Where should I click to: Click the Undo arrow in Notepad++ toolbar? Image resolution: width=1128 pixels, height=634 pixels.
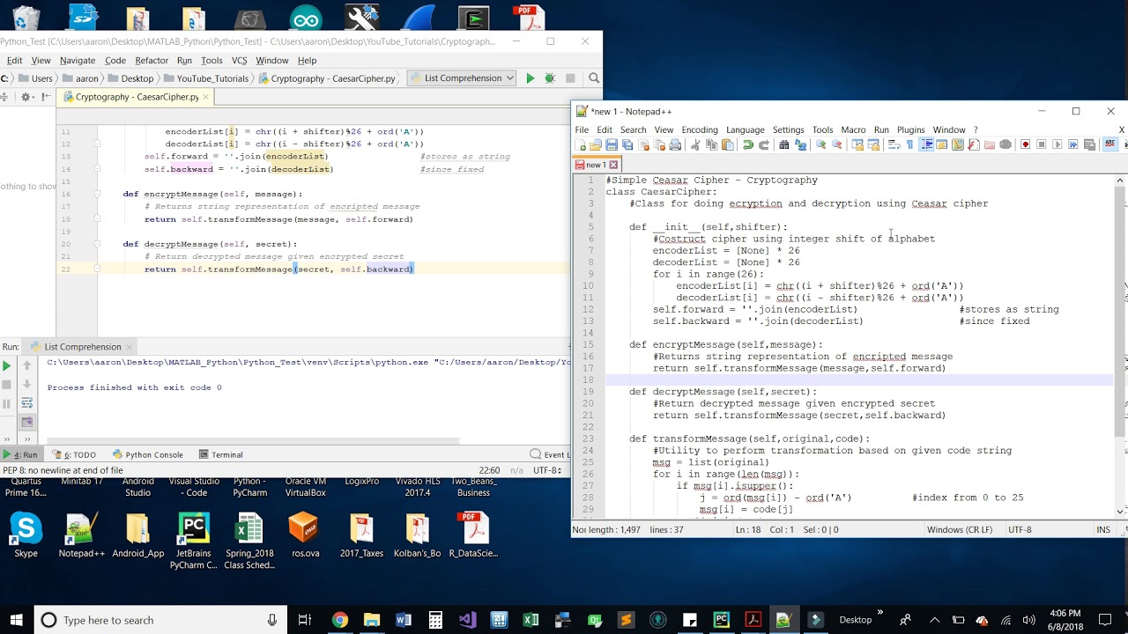click(x=748, y=145)
